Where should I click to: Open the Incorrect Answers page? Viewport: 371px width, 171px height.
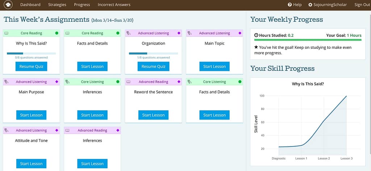point(114,5)
